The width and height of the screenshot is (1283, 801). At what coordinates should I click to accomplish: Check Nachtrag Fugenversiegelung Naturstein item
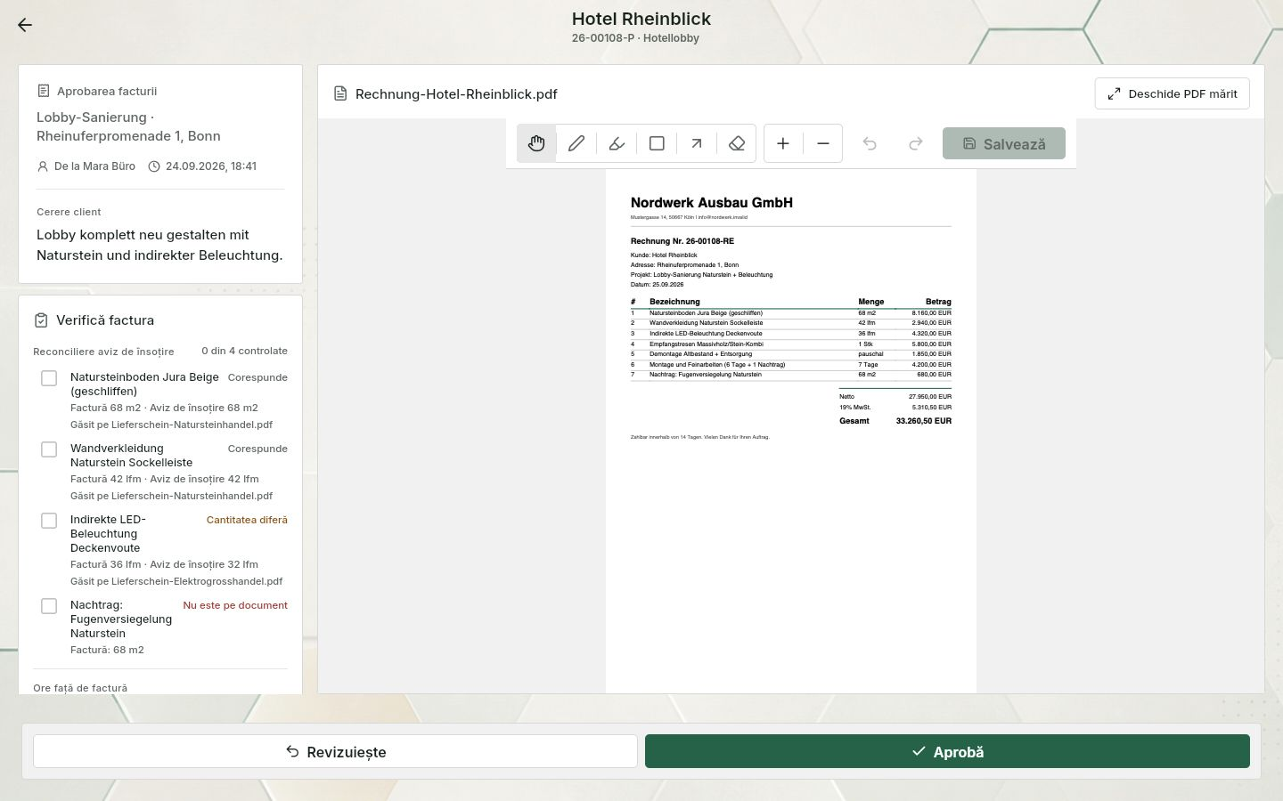click(49, 606)
